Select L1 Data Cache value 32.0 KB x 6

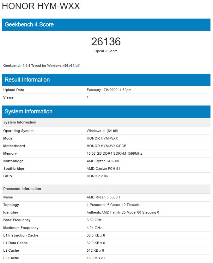click(96, 243)
